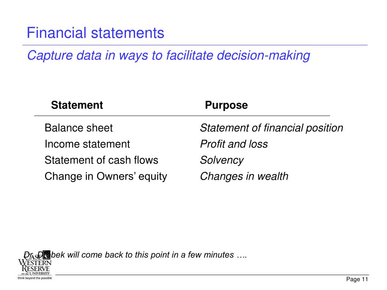The height and width of the screenshot is (290, 387).
Task: Click the table header divider line
Action: [182, 116]
